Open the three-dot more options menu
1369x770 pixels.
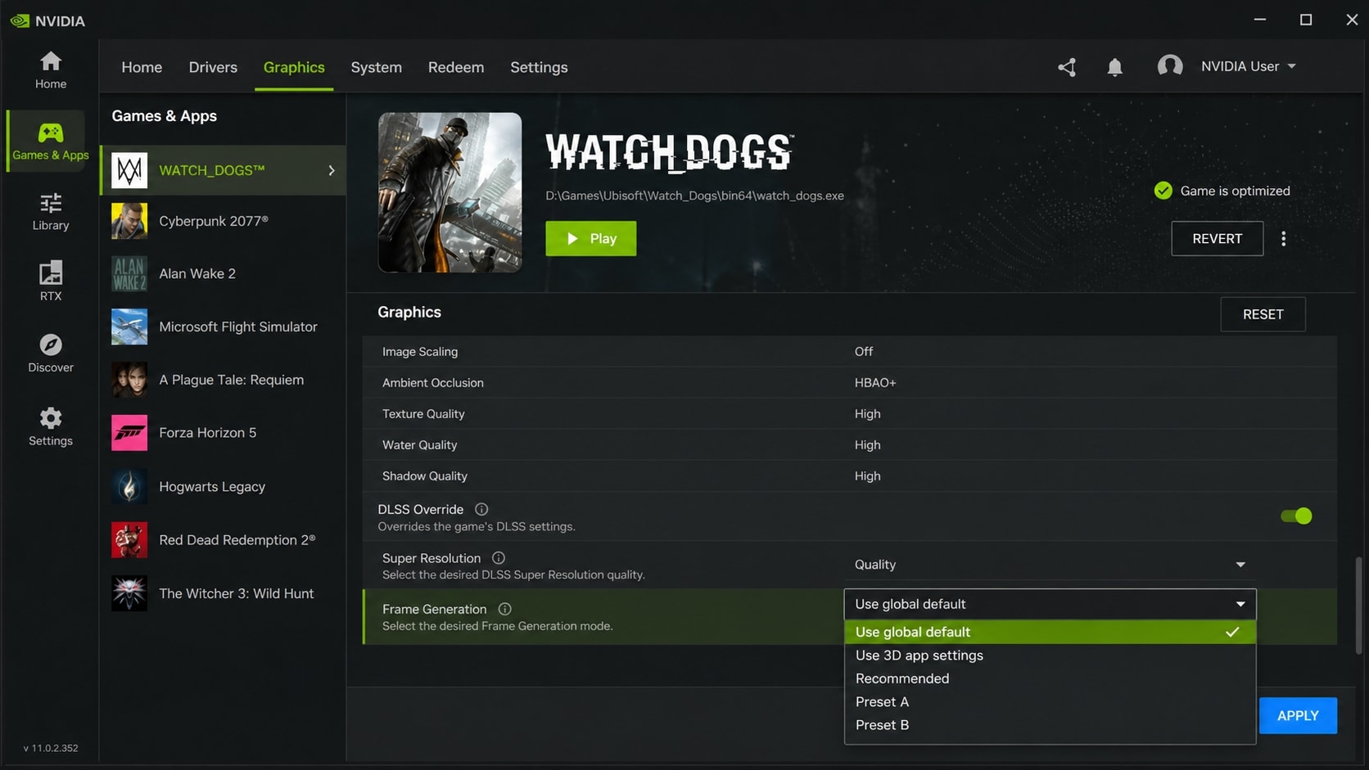pyautogui.click(x=1284, y=239)
